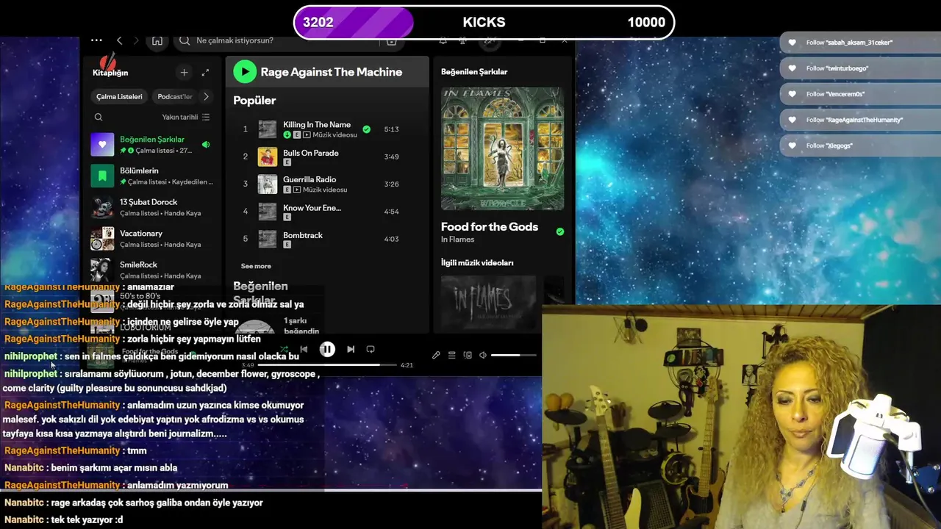
Task: Open the Spotify three-dots menu
Action: click(96, 40)
